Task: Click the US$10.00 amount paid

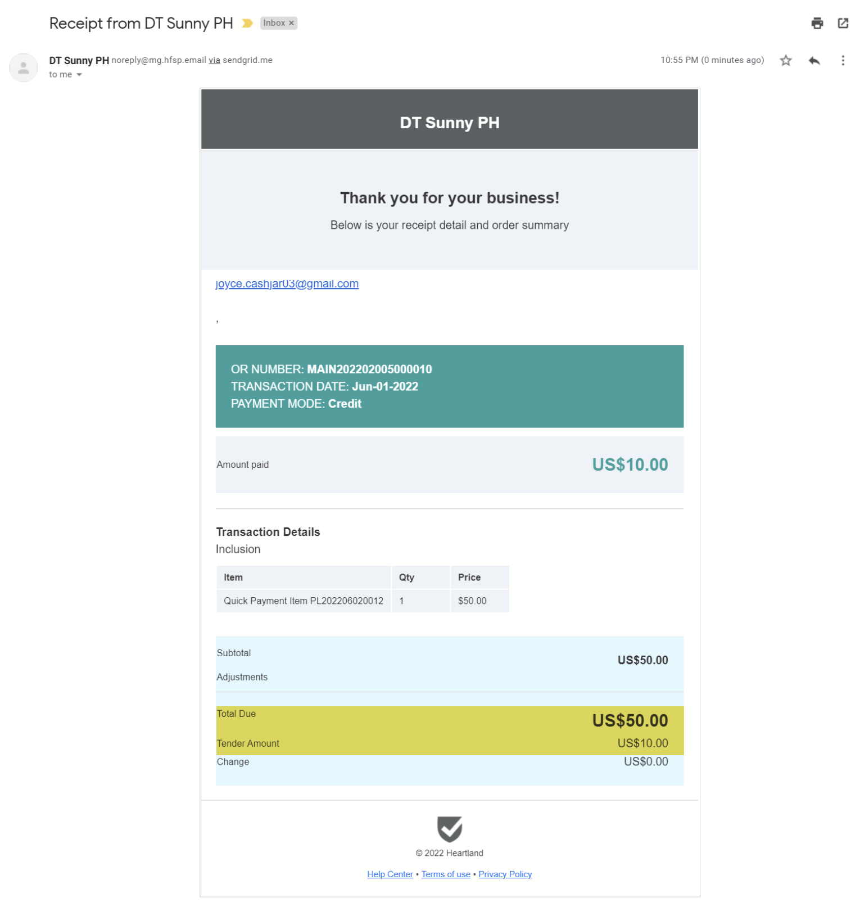Action: pyautogui.click(x=630, y=465)
